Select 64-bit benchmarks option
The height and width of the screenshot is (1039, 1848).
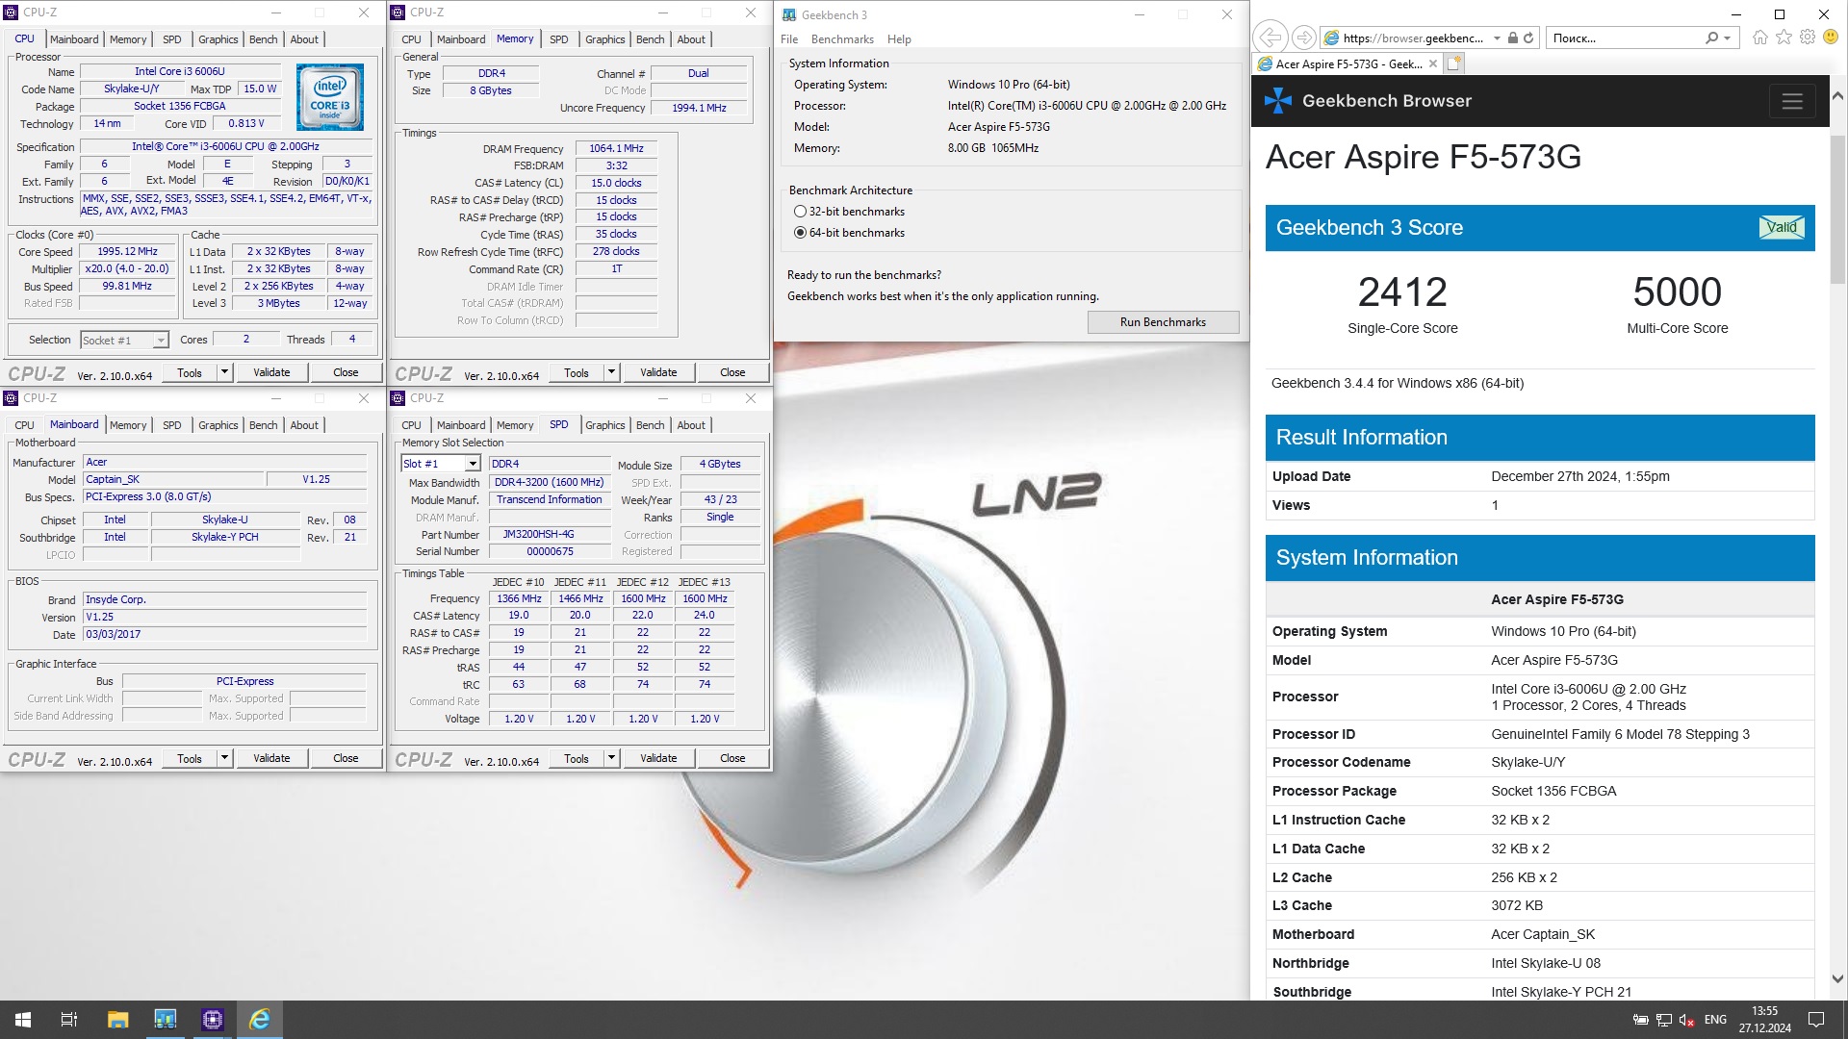pyautogui.click(x=801, y=233)
